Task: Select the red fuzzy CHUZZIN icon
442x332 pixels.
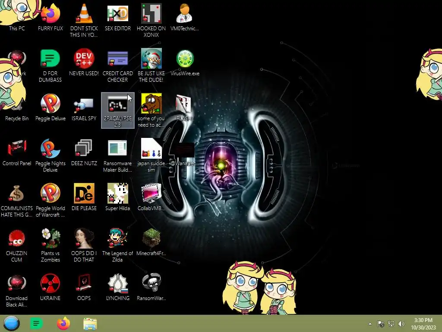Action: (17, 246)
